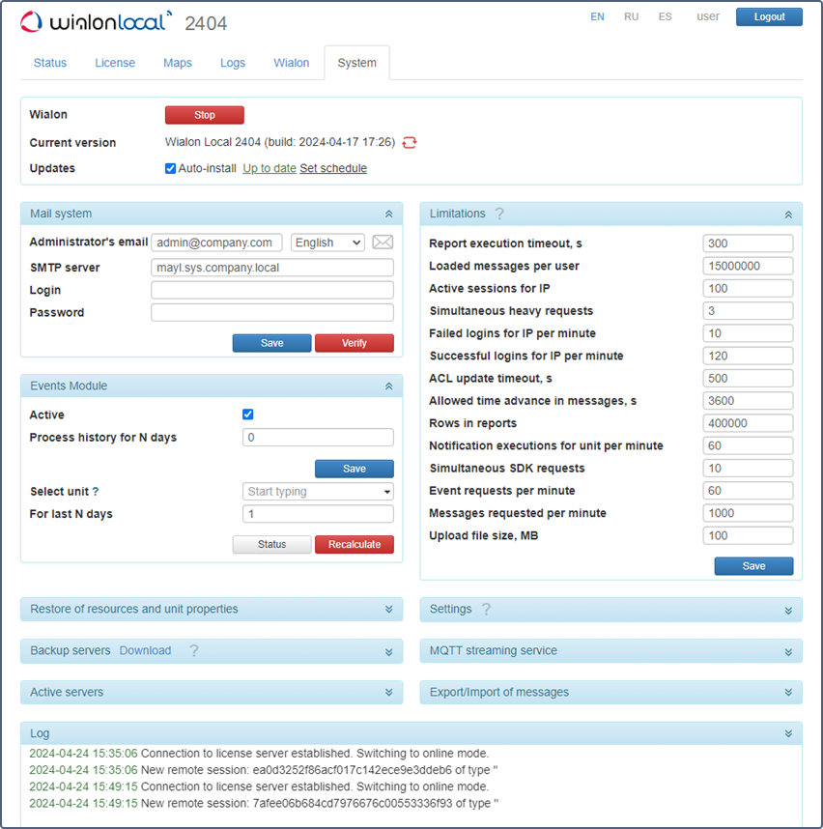Viewport: 823px width, 829px height.
Task: Open the Settings help question mark
Action: (486, 609)
